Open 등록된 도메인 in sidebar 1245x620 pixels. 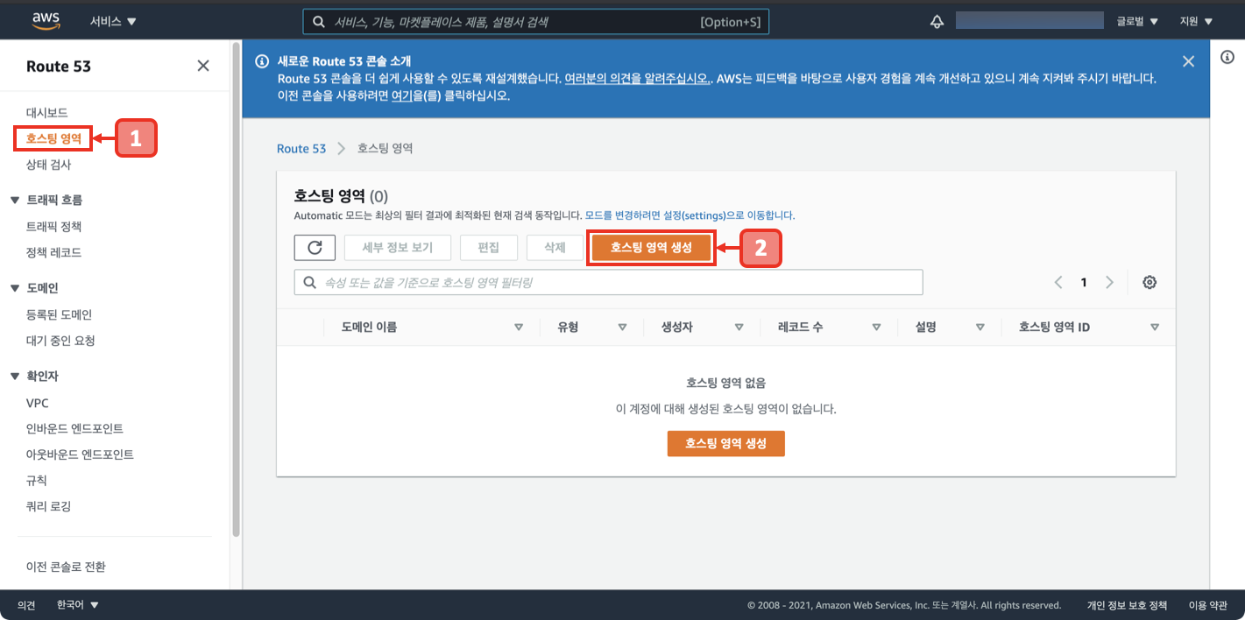coord(60,314)
